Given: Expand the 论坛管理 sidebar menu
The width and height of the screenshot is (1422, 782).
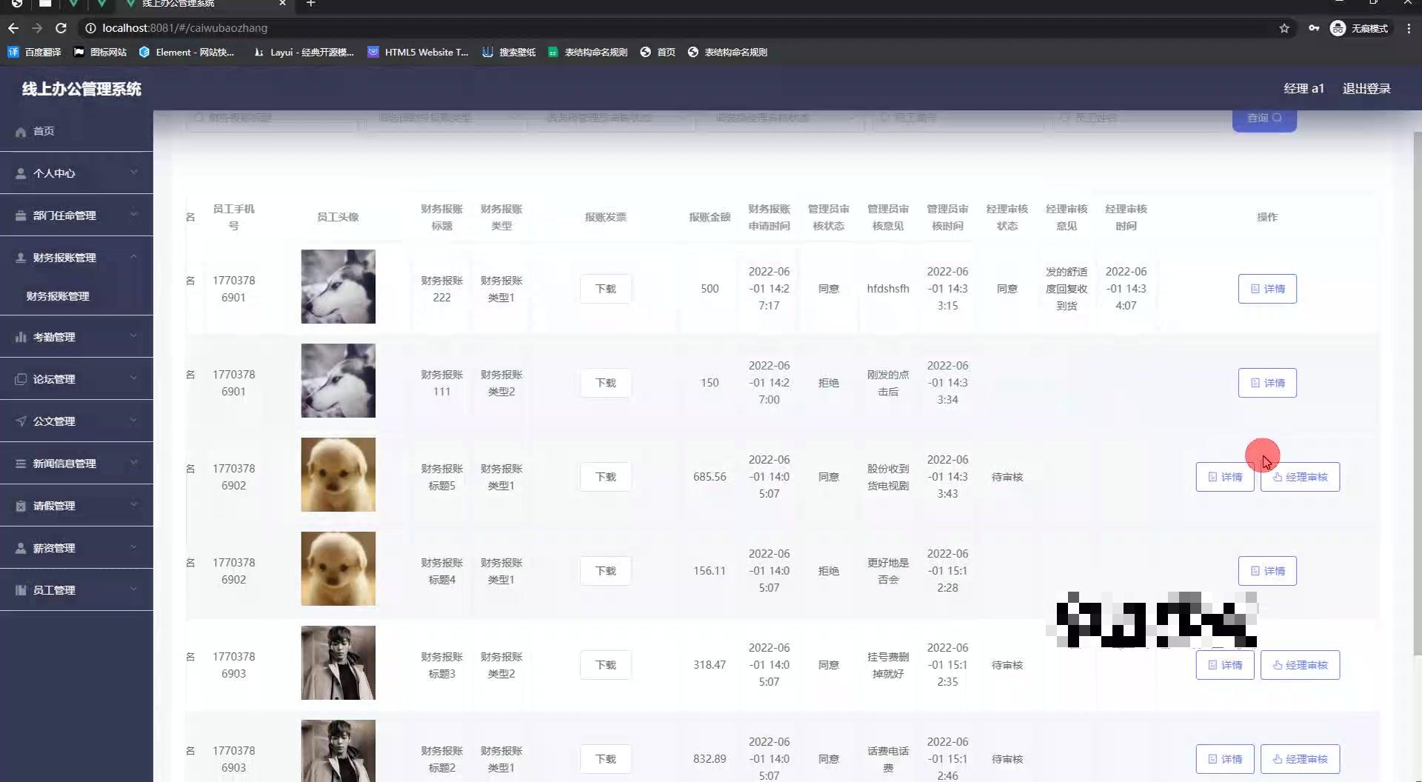Looking at the screenshot, I should click(76, 379).
